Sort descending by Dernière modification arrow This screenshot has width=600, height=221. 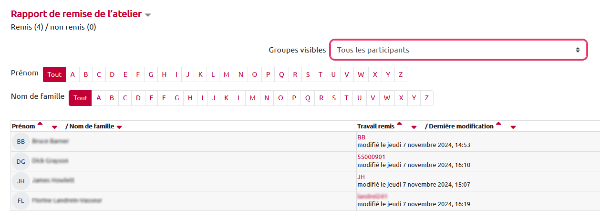tap(513, 127)
